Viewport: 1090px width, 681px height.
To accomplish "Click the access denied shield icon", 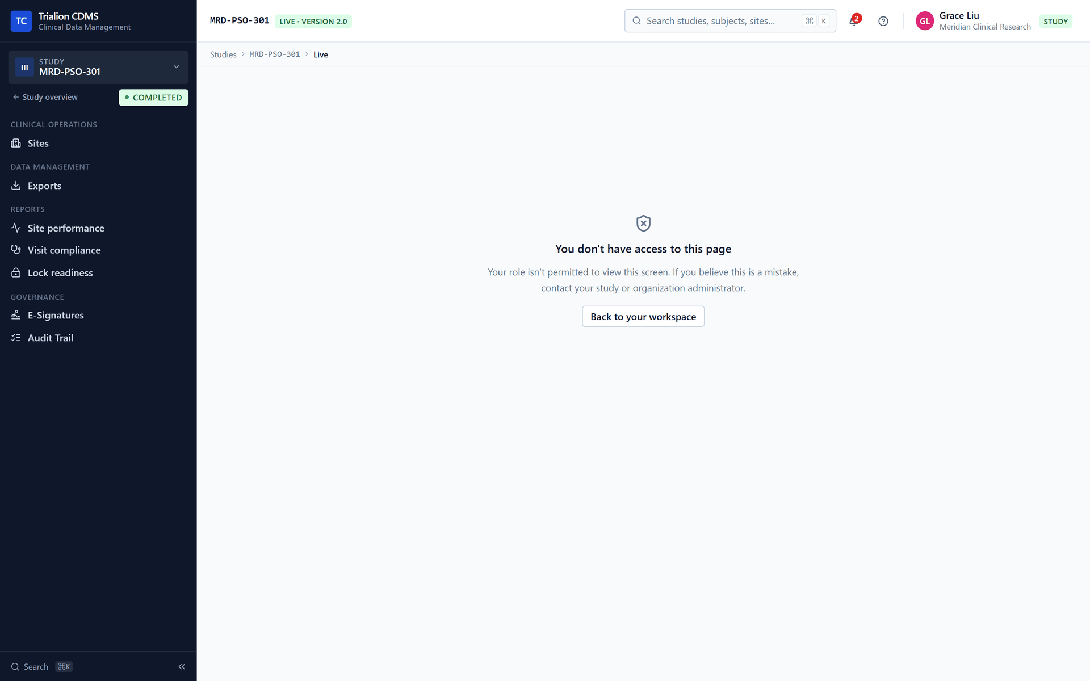I will click(643, 223).
